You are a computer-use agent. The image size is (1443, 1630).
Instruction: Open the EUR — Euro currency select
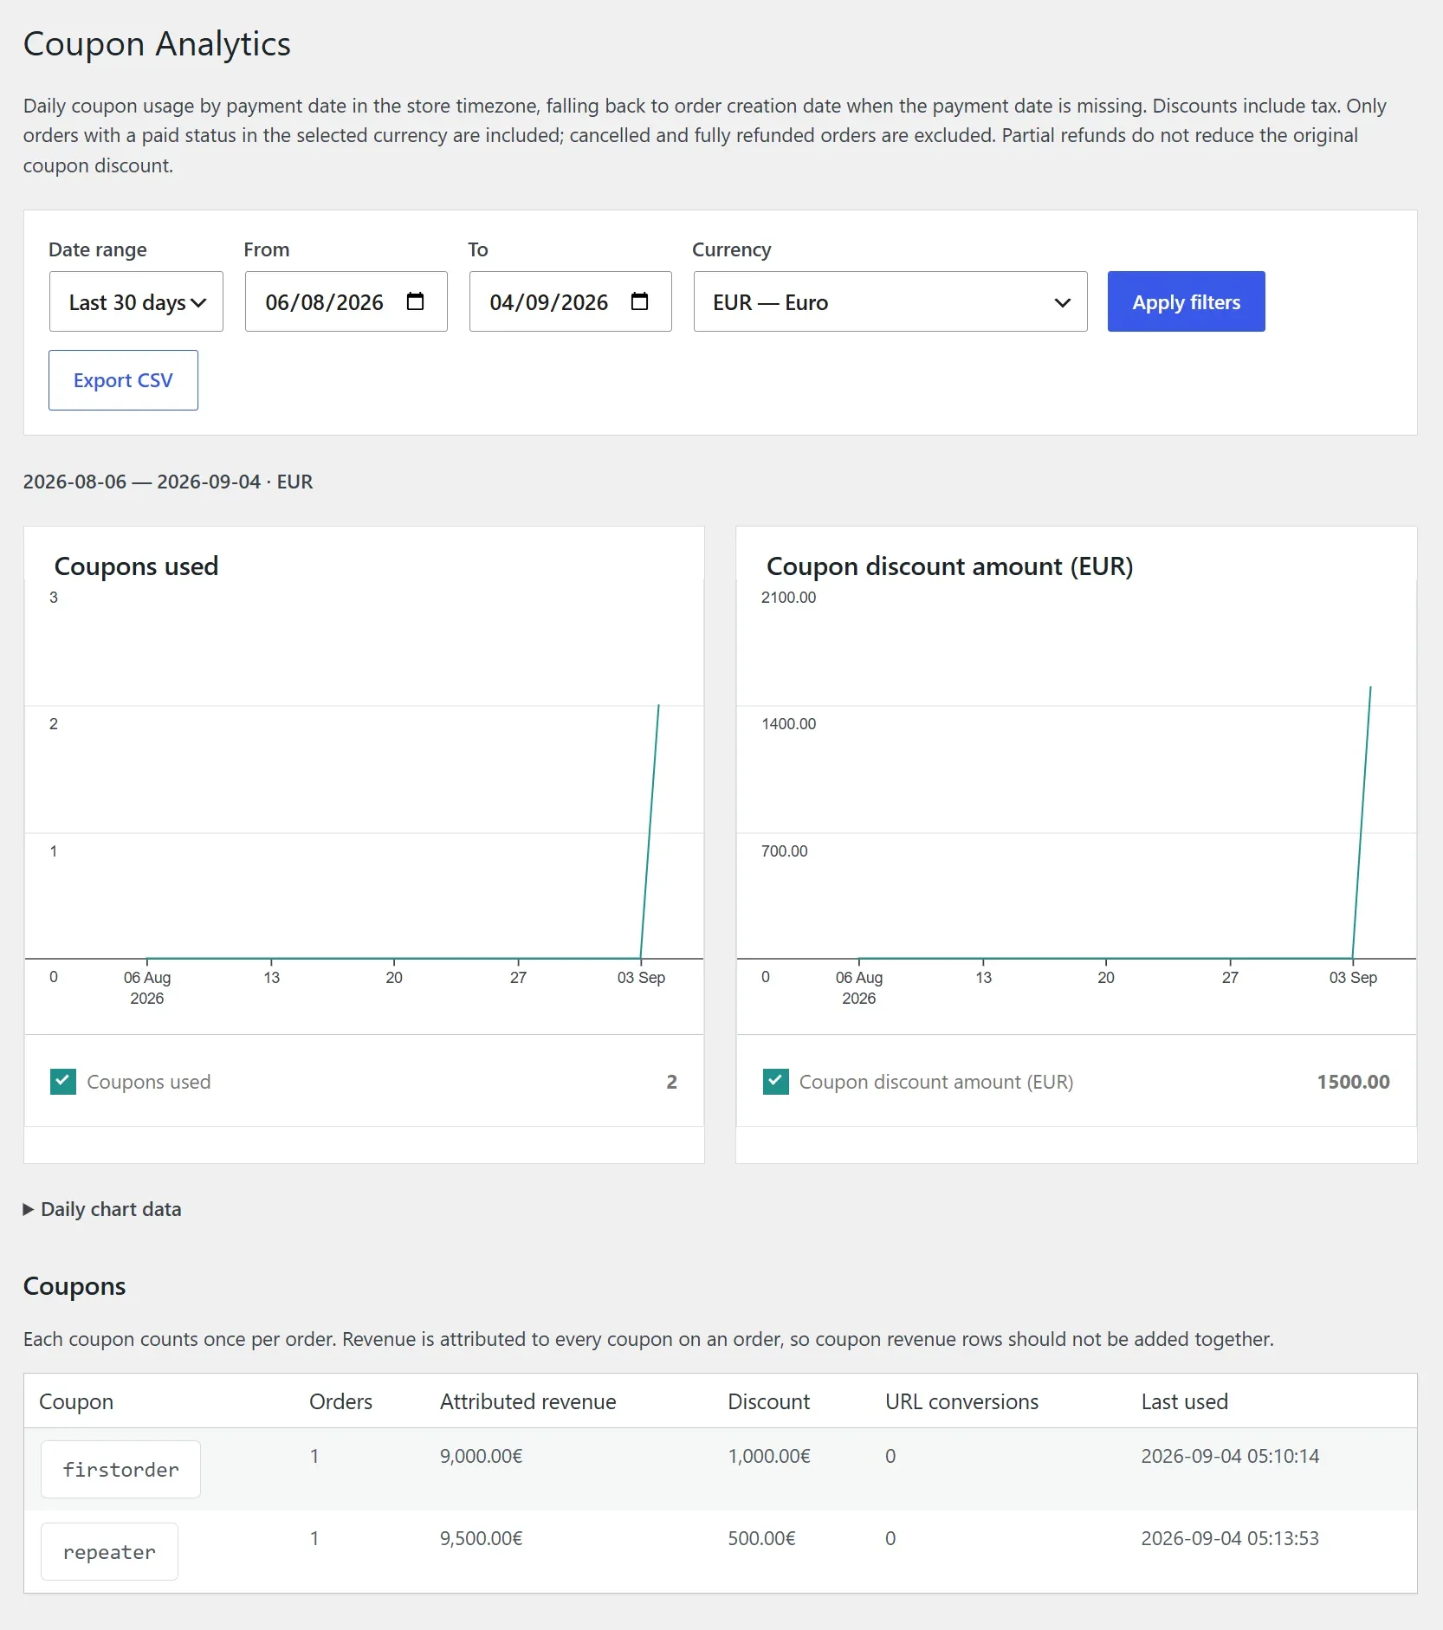(x=890, y=301)
